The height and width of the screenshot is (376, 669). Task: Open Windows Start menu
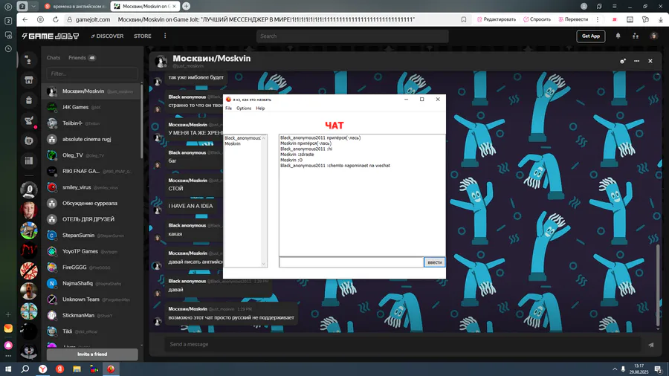8,369
